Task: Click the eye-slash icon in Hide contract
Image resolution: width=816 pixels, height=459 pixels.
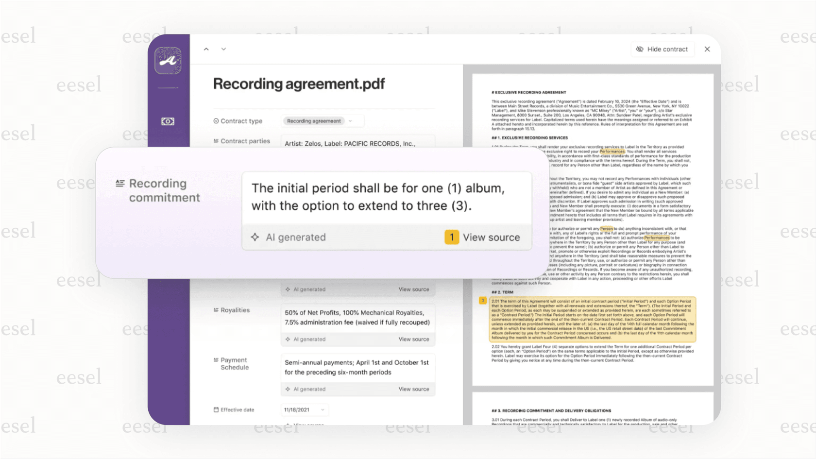Action: point(640,49)
